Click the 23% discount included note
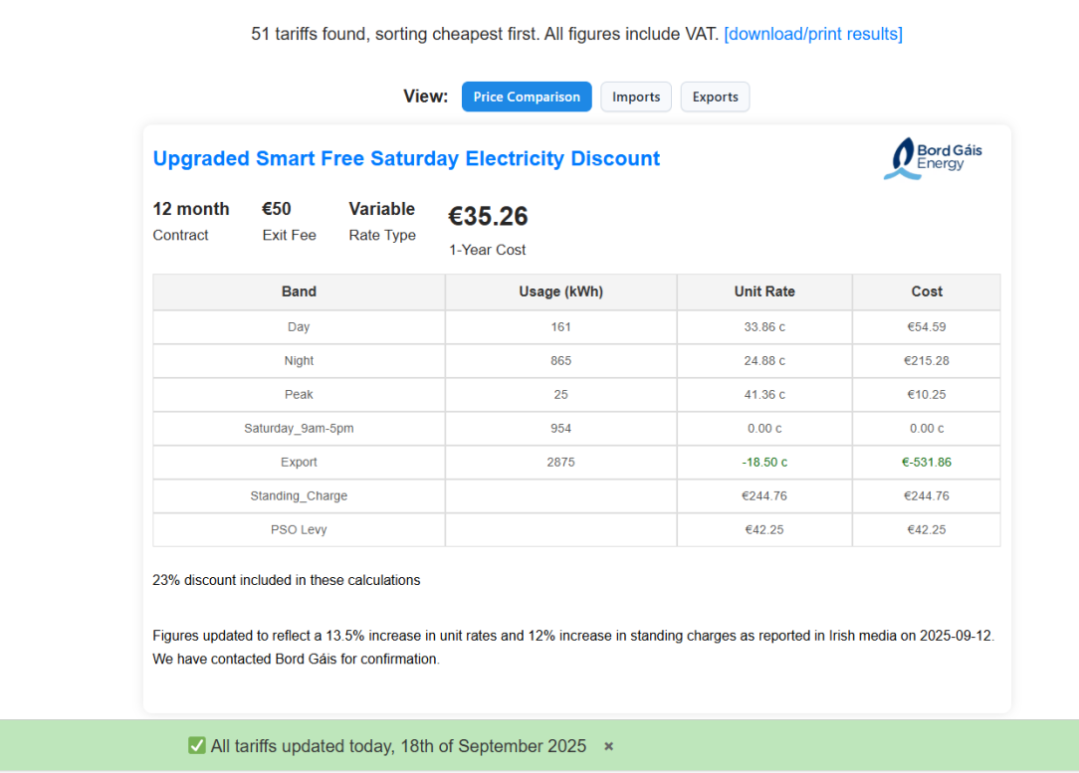Image resolution: width=1079 pixels, height=773 pixels. click(x=287, y=580)
